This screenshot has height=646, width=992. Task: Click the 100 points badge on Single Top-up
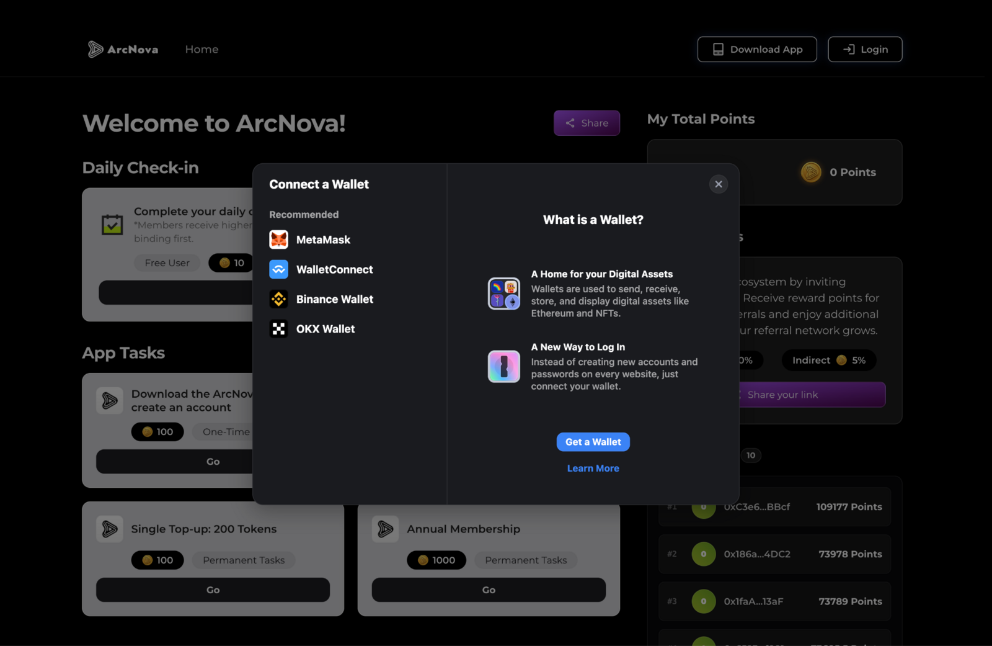157,560
